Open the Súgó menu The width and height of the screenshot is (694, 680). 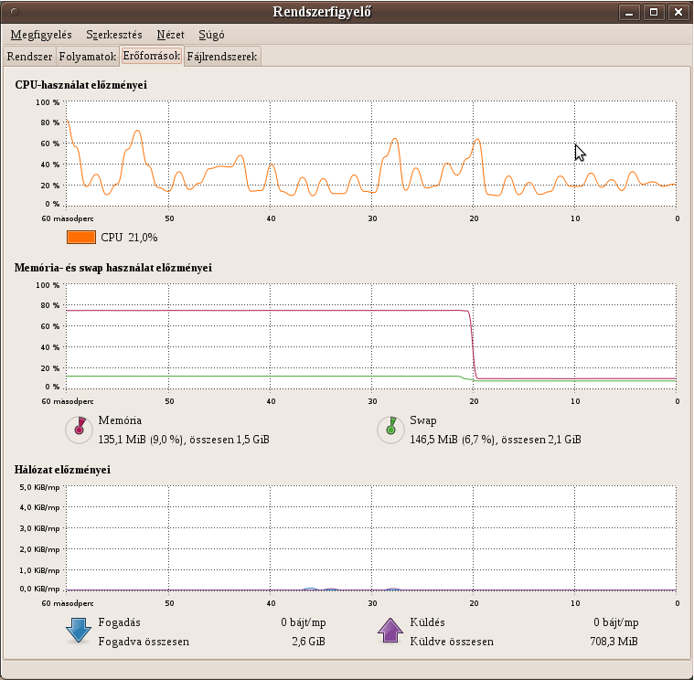(211, 35)
